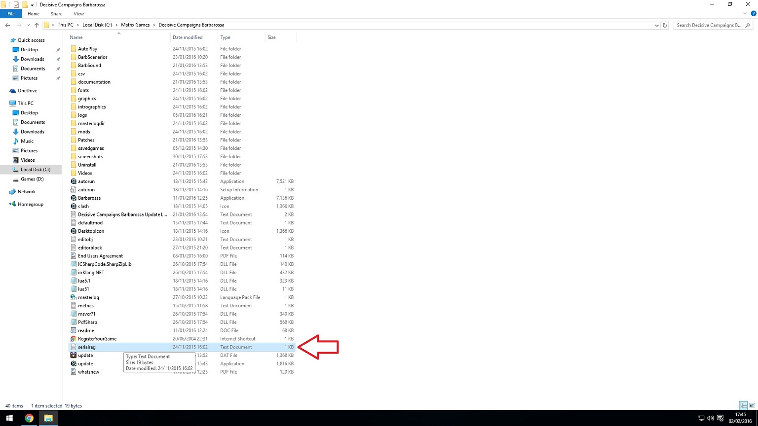Switch to details view in status bar
758x426 pixels.
coord(743,406)
